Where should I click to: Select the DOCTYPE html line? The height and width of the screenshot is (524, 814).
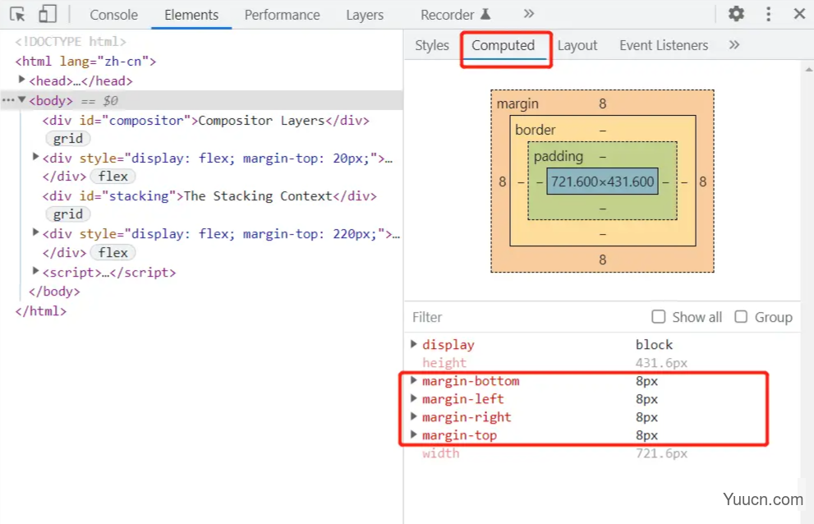click(71, 42)
